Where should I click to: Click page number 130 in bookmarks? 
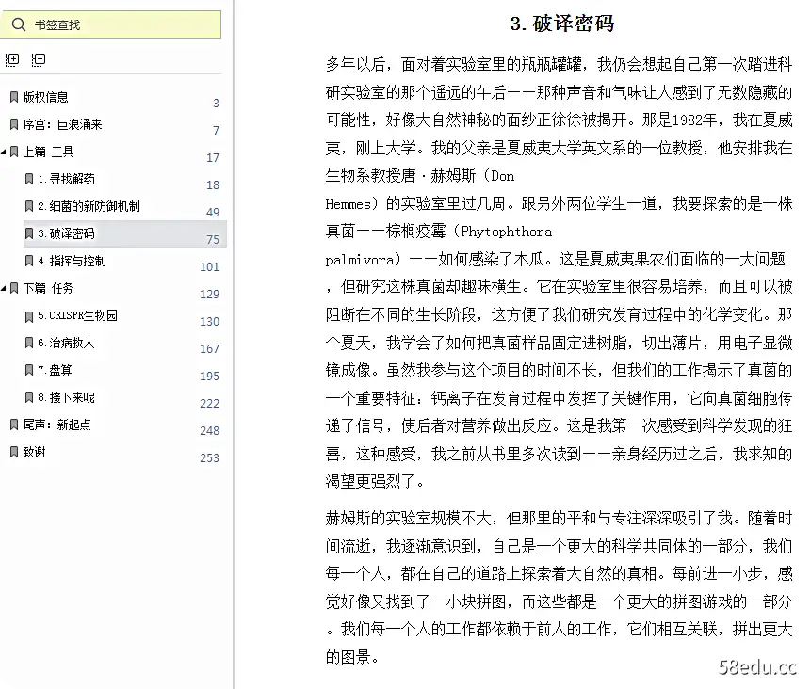click(209, 322)
